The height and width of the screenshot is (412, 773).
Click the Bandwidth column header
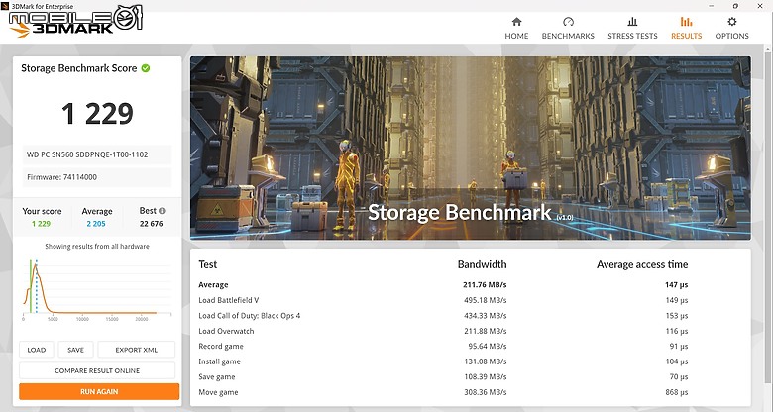(x=482, y=264)
